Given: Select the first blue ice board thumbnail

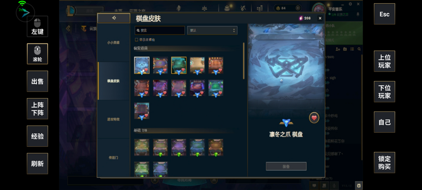Looking at the screenshot, I should [142, 65].
